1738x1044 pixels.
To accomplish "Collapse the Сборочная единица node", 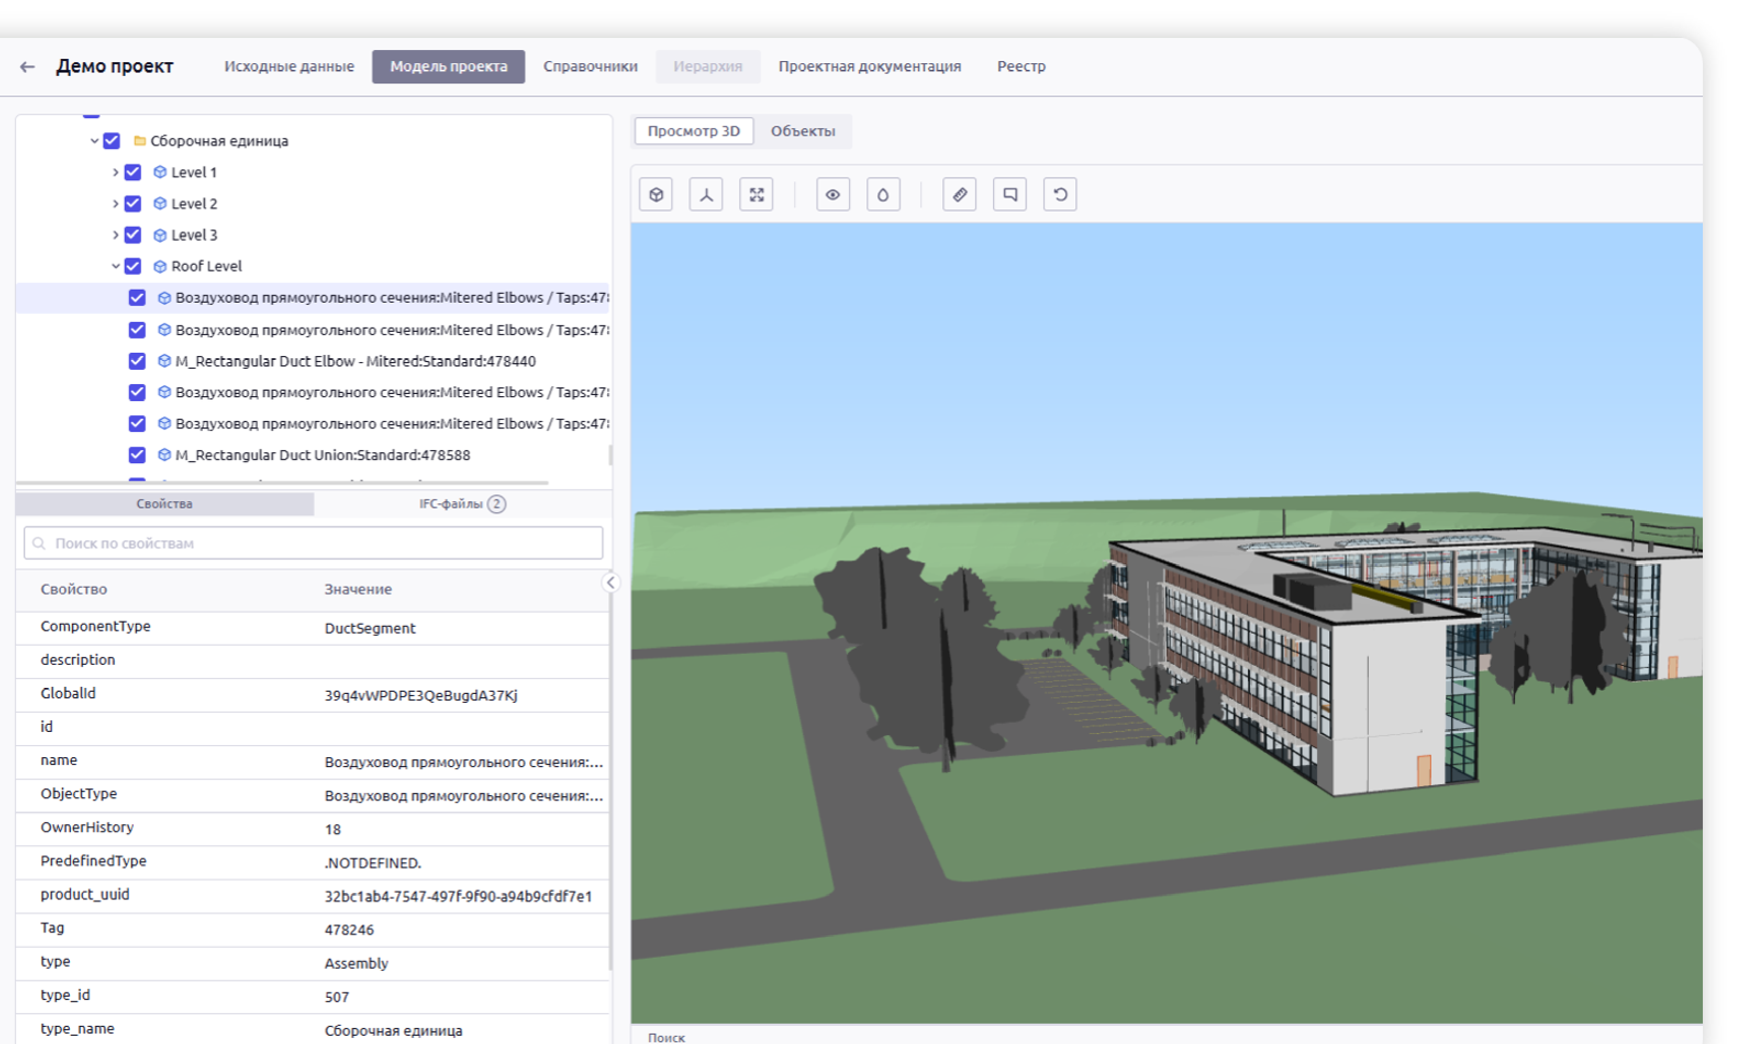I will pos(95,141).
